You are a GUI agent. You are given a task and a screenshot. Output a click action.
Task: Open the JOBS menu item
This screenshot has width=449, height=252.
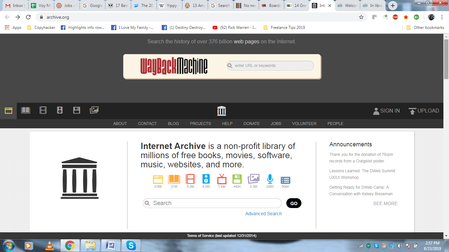(x=276, y=124)
